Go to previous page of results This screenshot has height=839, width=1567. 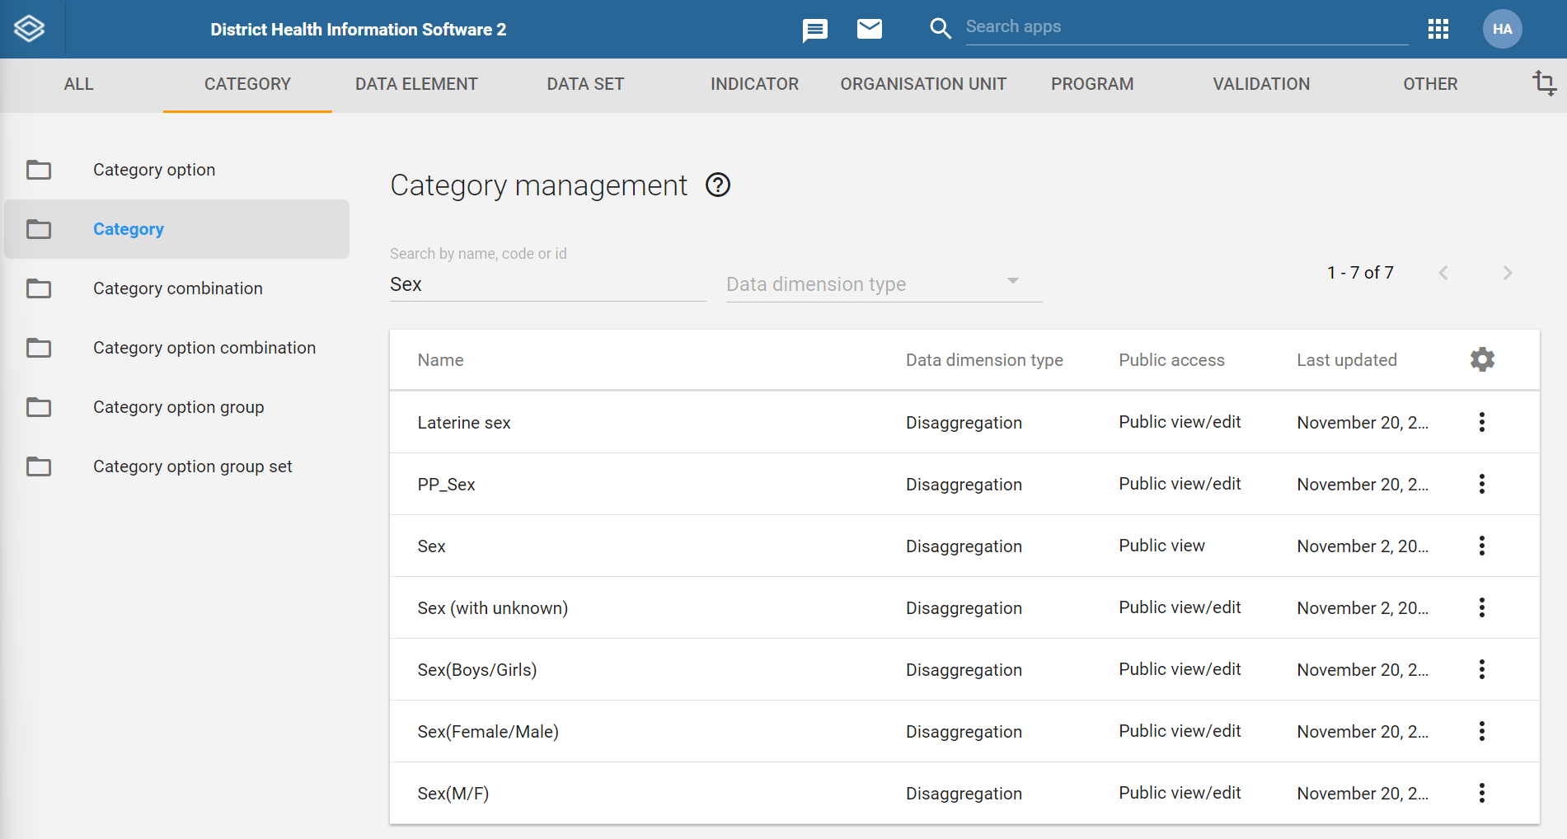coord(1443,273)
